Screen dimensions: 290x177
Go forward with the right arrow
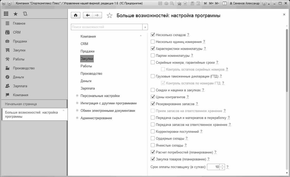pos(97,15)
